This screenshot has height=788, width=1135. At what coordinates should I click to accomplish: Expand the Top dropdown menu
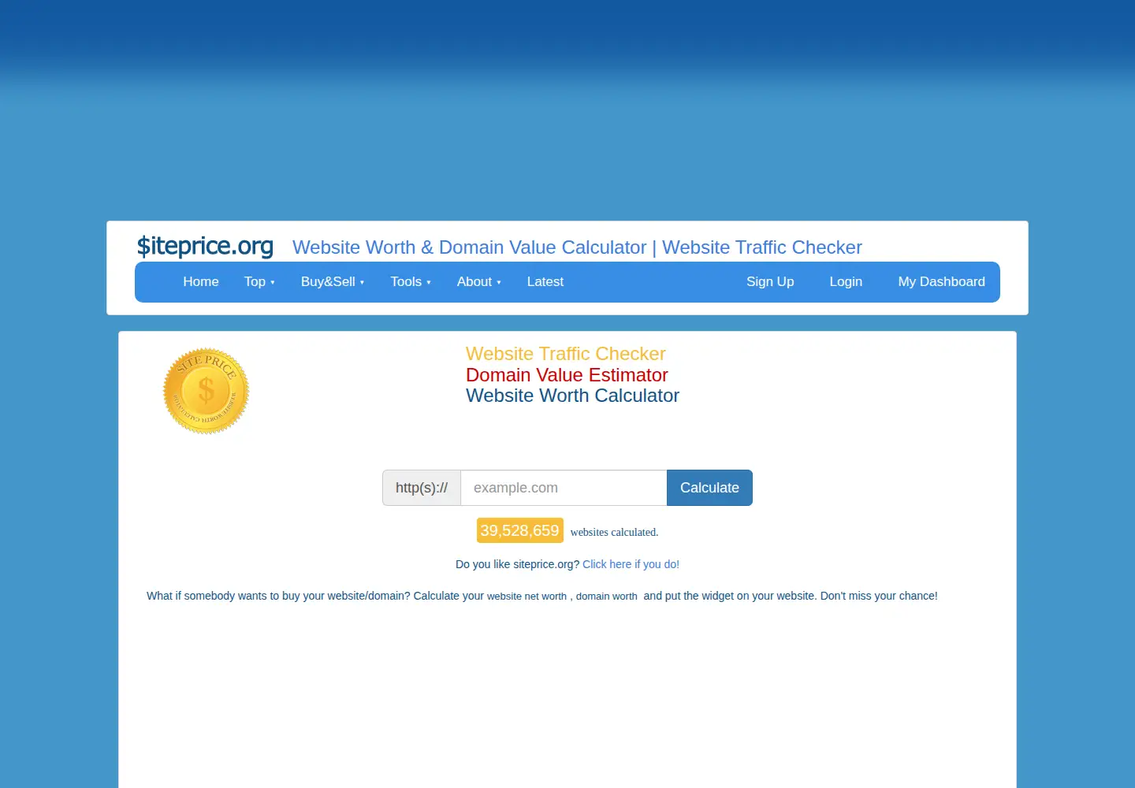click(259, 281)
